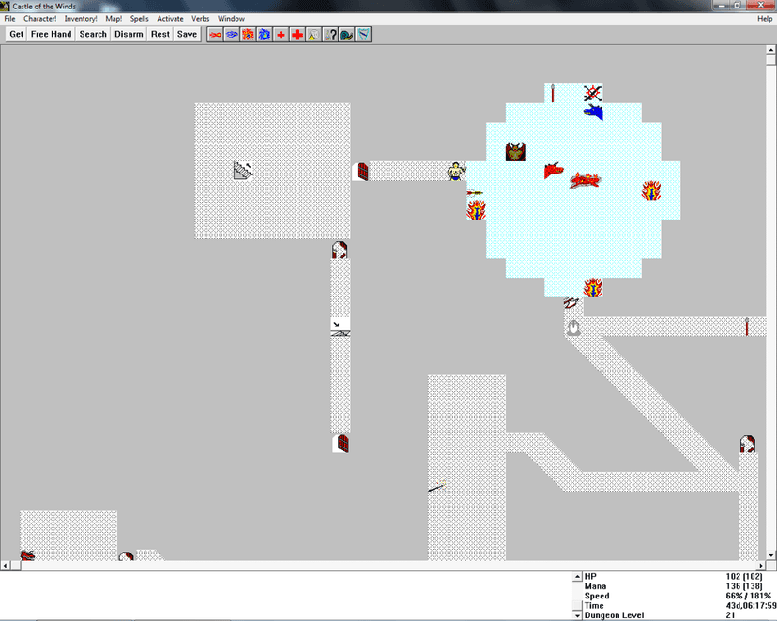Click the fire elemental on the room's right side
The height and width of the screenshot is (621, 777).
point(651,190)
